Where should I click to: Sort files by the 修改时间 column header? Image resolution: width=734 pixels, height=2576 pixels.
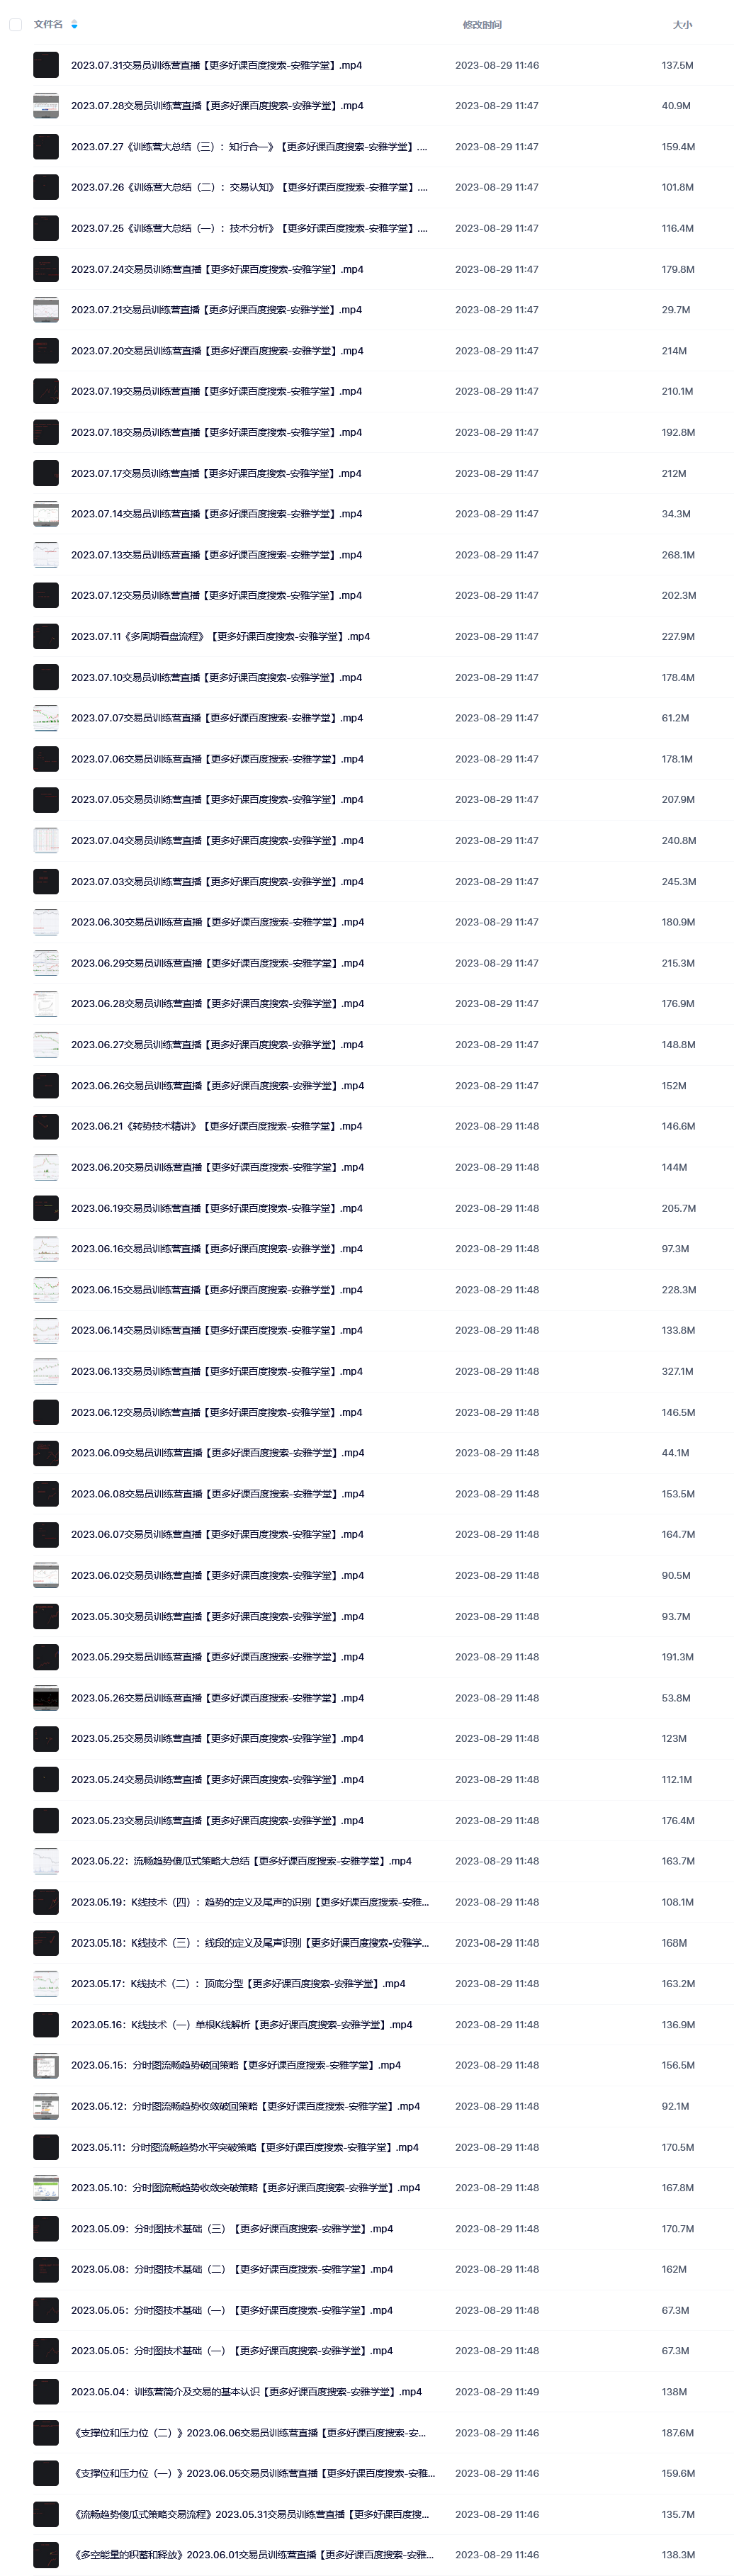coord(482,25)
